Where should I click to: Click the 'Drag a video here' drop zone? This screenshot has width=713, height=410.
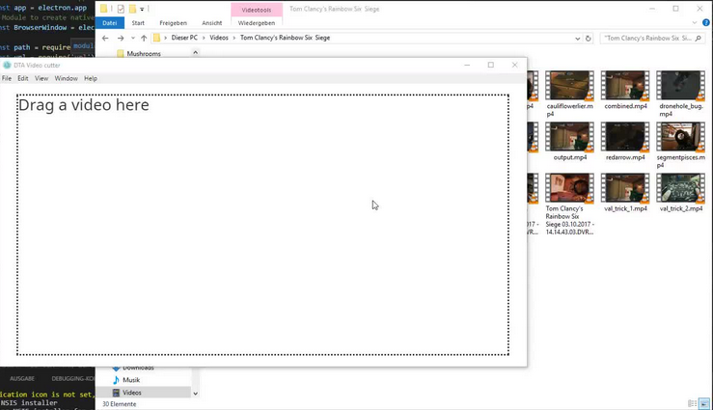[x=262, y=225]
